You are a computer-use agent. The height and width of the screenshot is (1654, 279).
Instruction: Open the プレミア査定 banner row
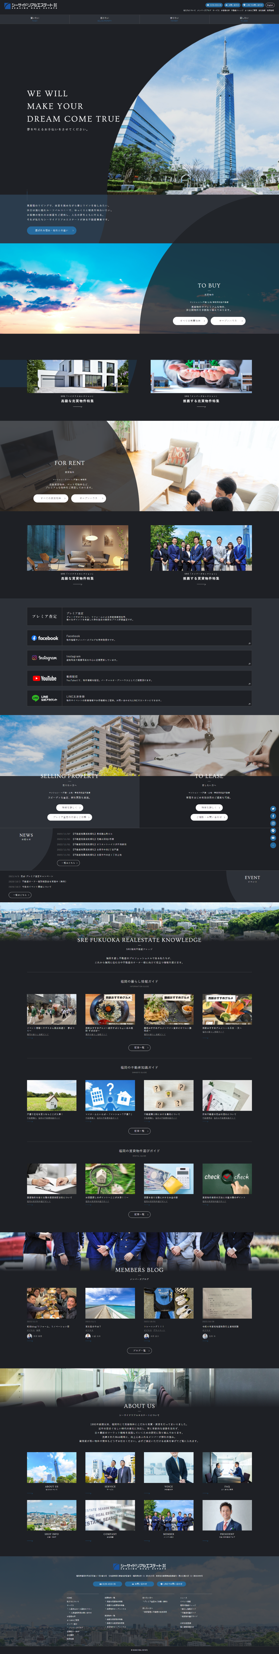[x=139, y=616]
